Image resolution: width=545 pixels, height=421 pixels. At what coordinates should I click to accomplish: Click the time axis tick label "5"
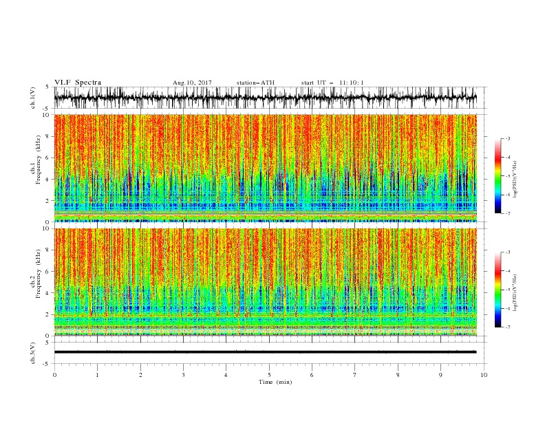[x=269, y=375]
